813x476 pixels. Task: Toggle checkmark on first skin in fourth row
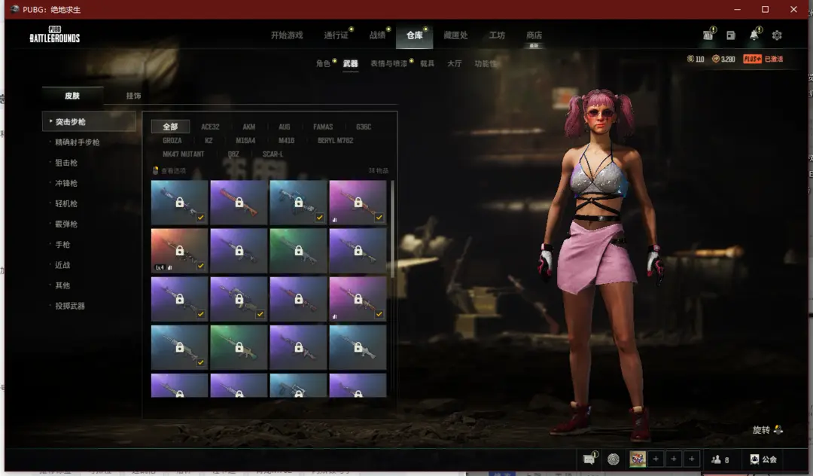201,362
